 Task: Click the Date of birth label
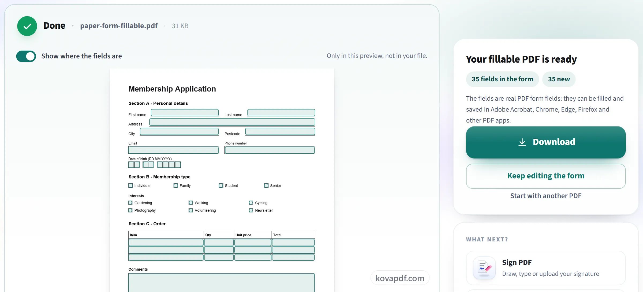[x=150, y=159]
